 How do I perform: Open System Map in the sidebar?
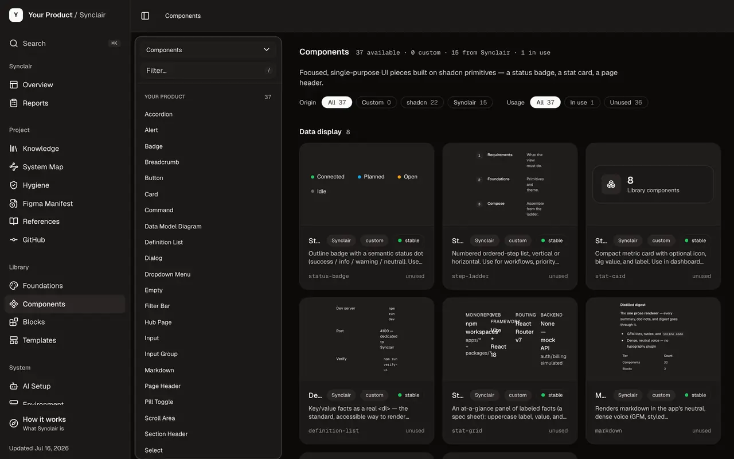(65, 167)
